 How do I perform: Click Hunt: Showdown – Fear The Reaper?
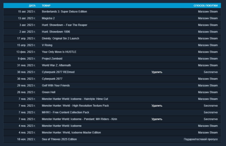click(64, 25)
